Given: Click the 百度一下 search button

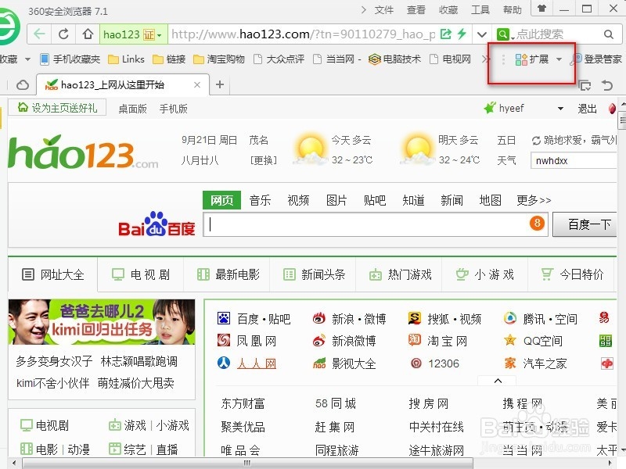Looking at the screenshot, I should (585, 224).
